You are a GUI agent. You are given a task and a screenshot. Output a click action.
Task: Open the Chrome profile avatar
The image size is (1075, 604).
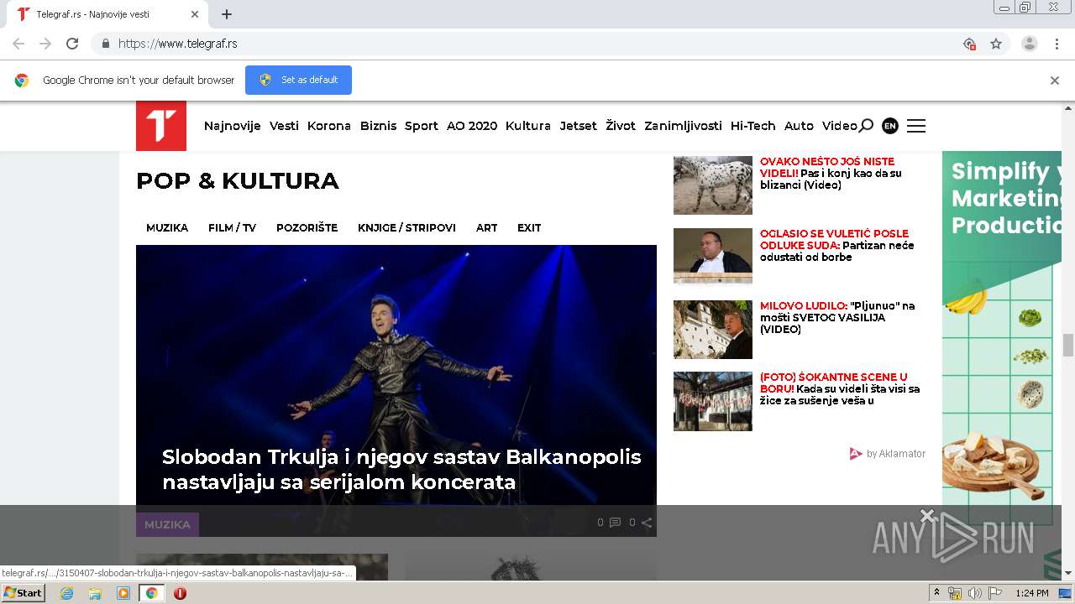pyautogui.click(x=1029, y=44)
